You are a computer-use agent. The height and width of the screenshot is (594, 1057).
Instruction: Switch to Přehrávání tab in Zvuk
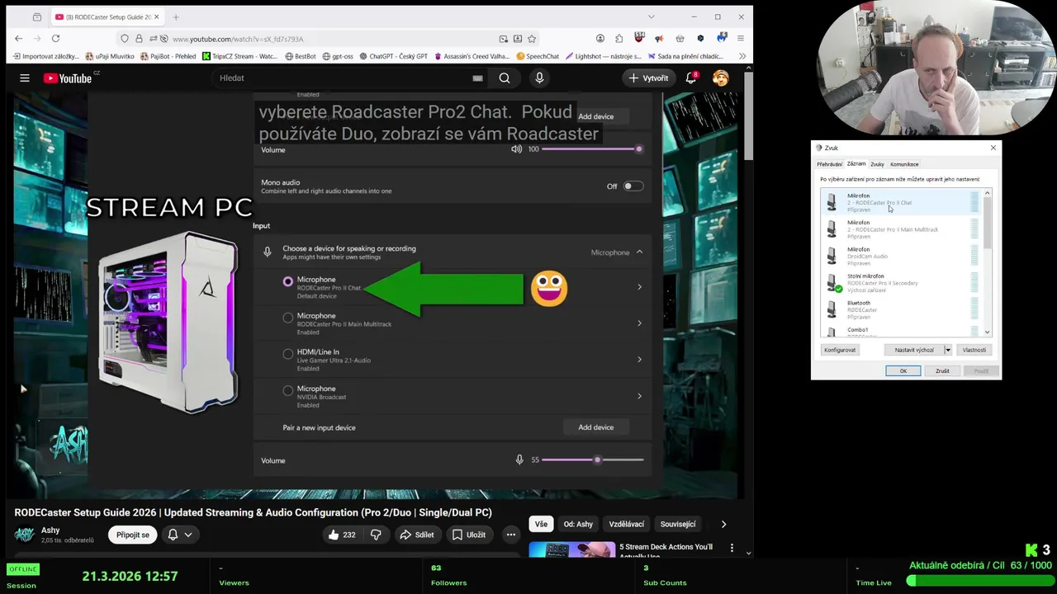[829, 164]
